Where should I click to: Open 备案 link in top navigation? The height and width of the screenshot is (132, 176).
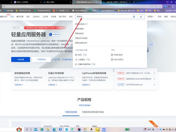166,17
